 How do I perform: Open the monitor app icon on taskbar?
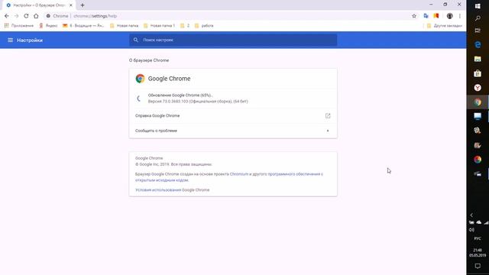[x=478, y=116]
